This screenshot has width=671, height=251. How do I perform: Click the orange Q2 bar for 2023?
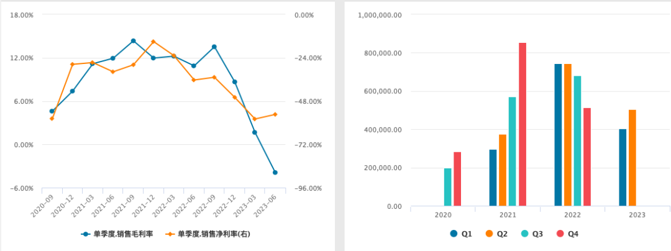[632, 158]
